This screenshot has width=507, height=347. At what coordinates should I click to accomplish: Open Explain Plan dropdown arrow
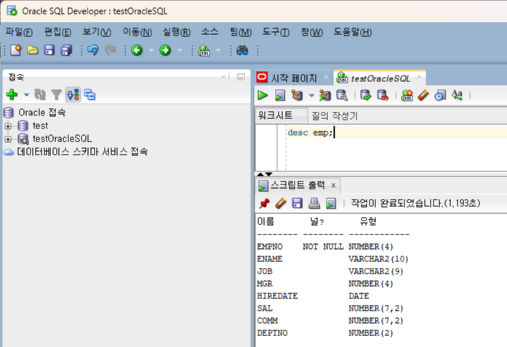pyautogui.click(x=311, y=95)
